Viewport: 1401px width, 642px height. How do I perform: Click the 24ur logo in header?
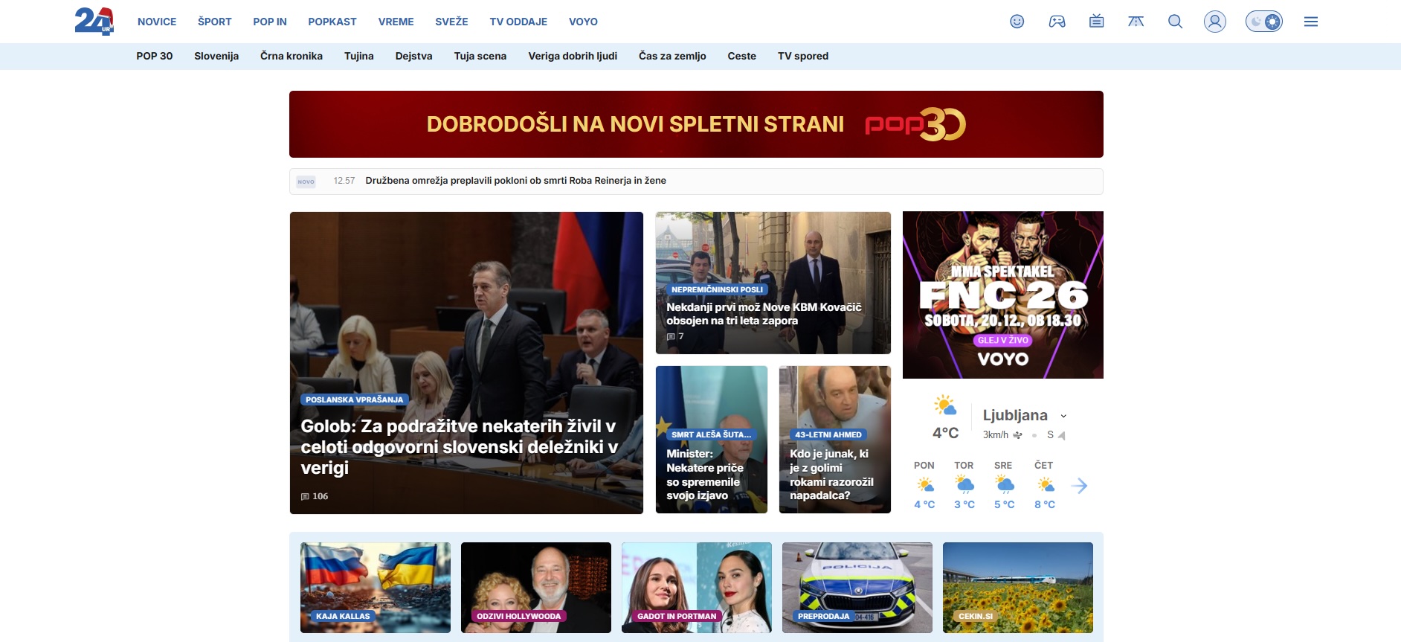coord(94,22)
